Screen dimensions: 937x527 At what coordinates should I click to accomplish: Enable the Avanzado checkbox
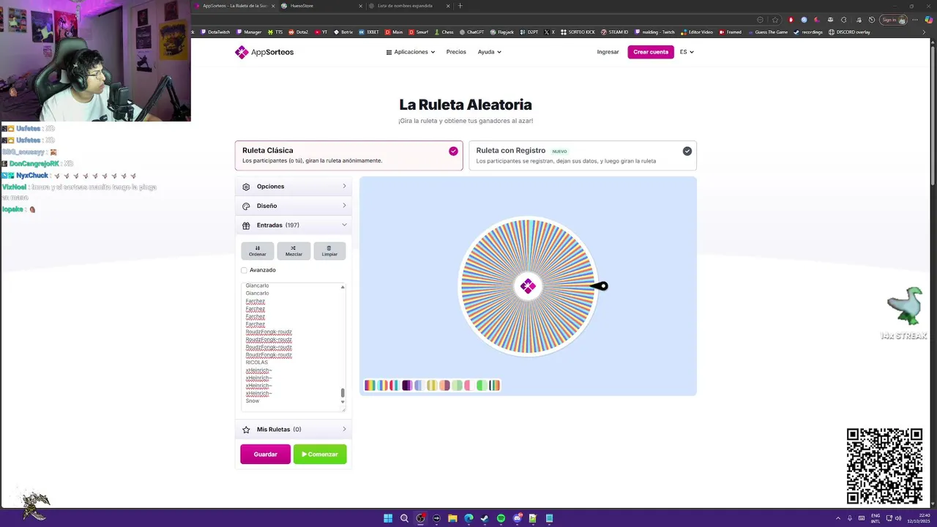[x=244, y=270]
